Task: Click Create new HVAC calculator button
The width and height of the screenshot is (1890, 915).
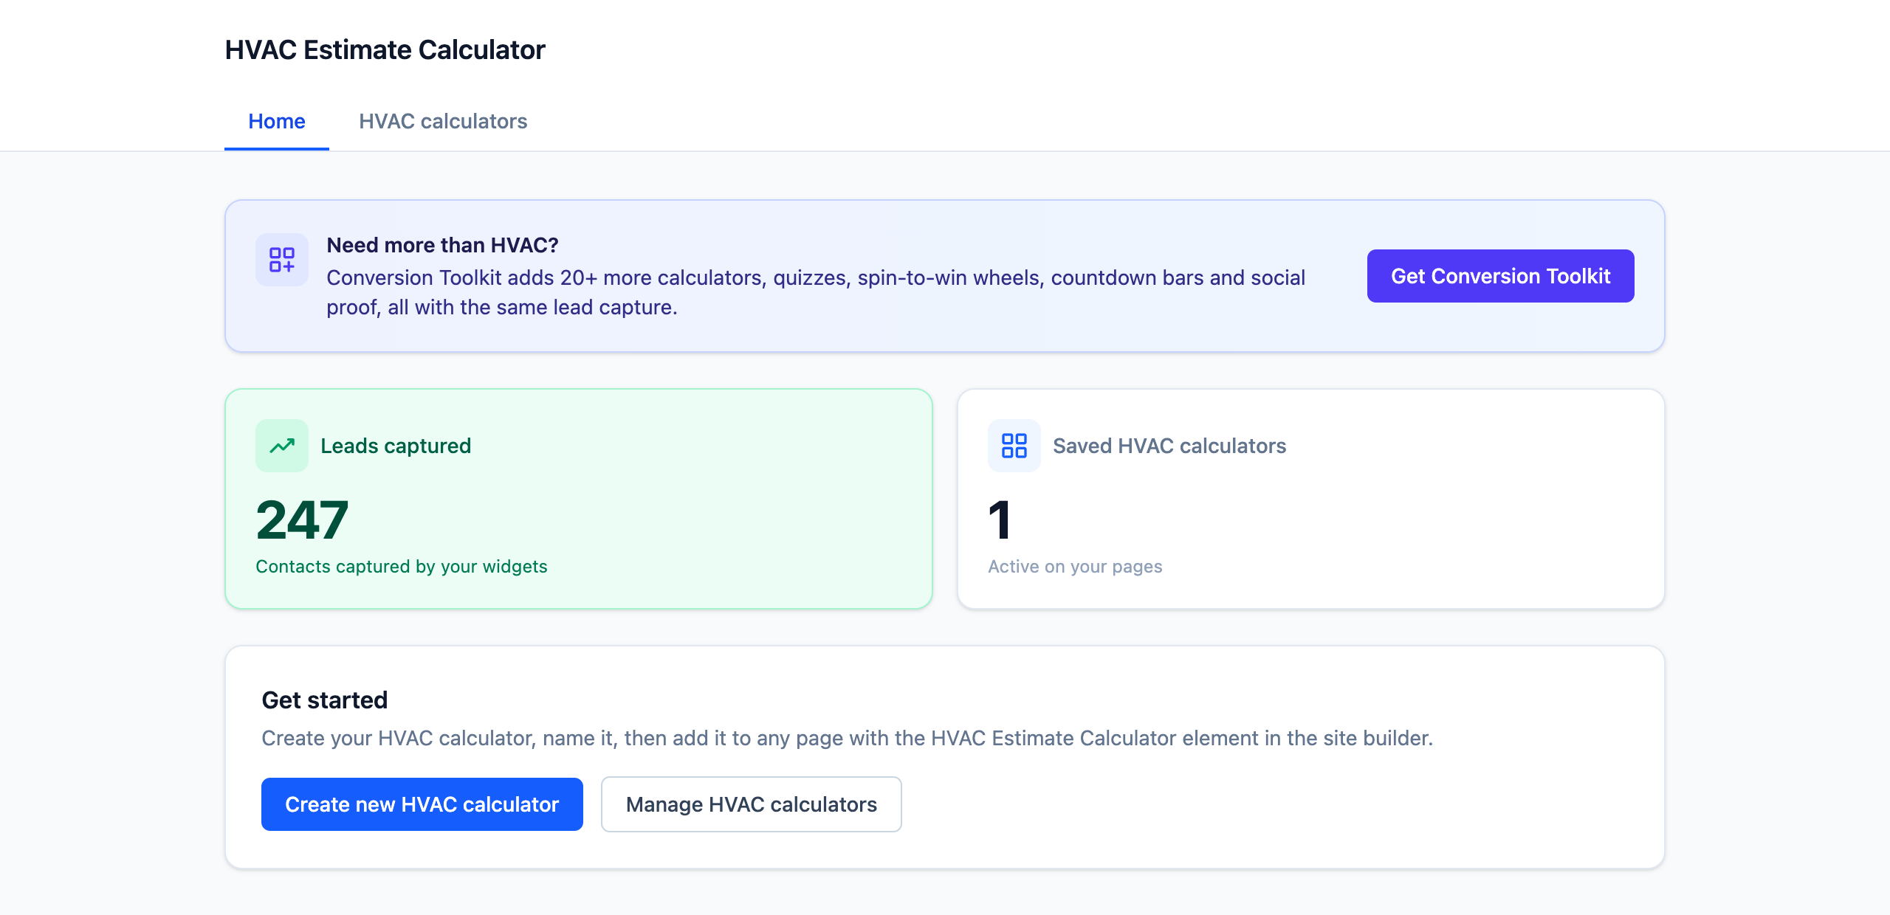Action: click(422, 804)
